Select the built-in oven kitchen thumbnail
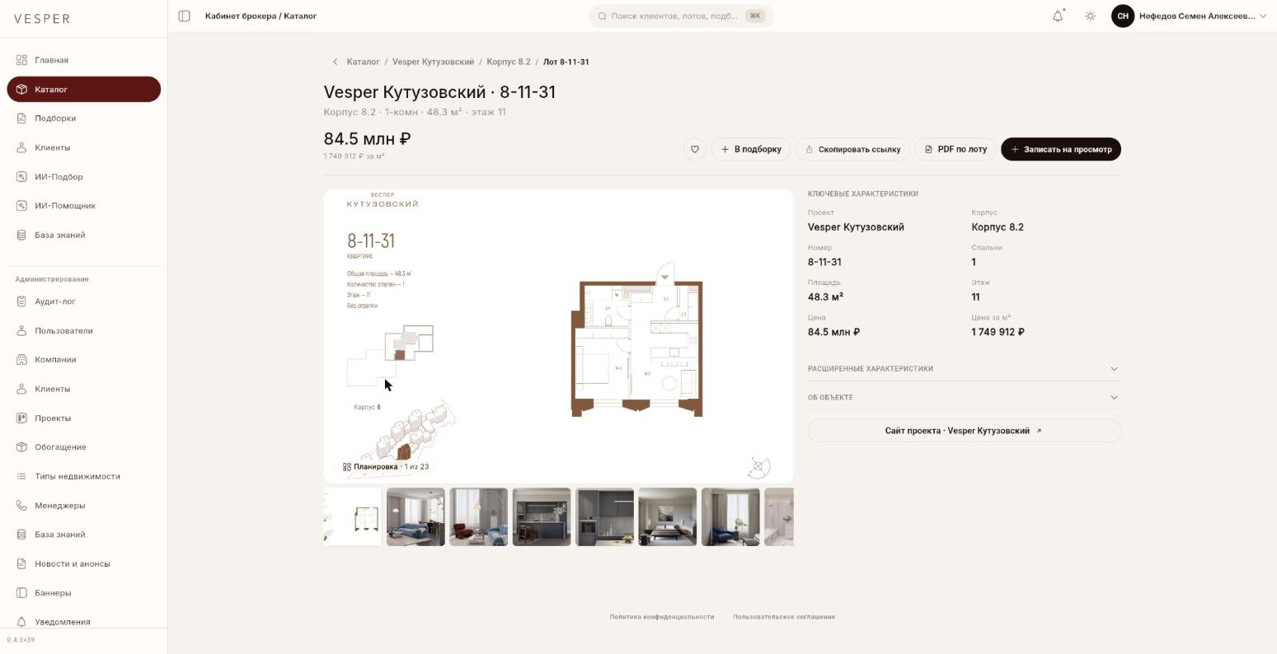The height and width of the screenshot is (654, 1277). 605,517
